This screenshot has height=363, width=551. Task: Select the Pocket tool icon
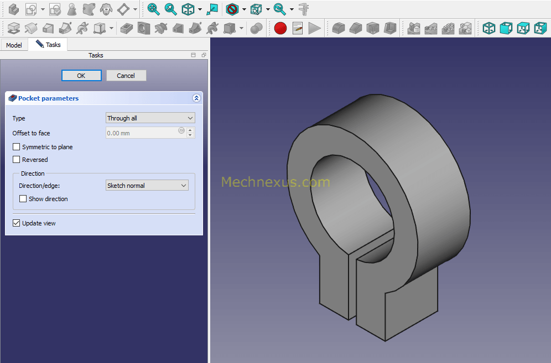click(127, 28)
